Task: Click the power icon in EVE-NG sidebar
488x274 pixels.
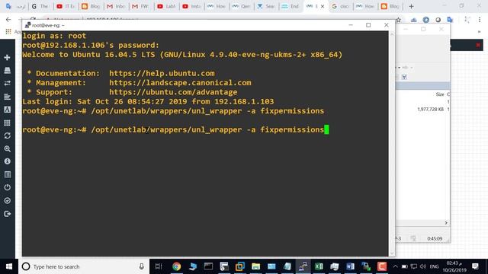Action: [x=7, y=188]
